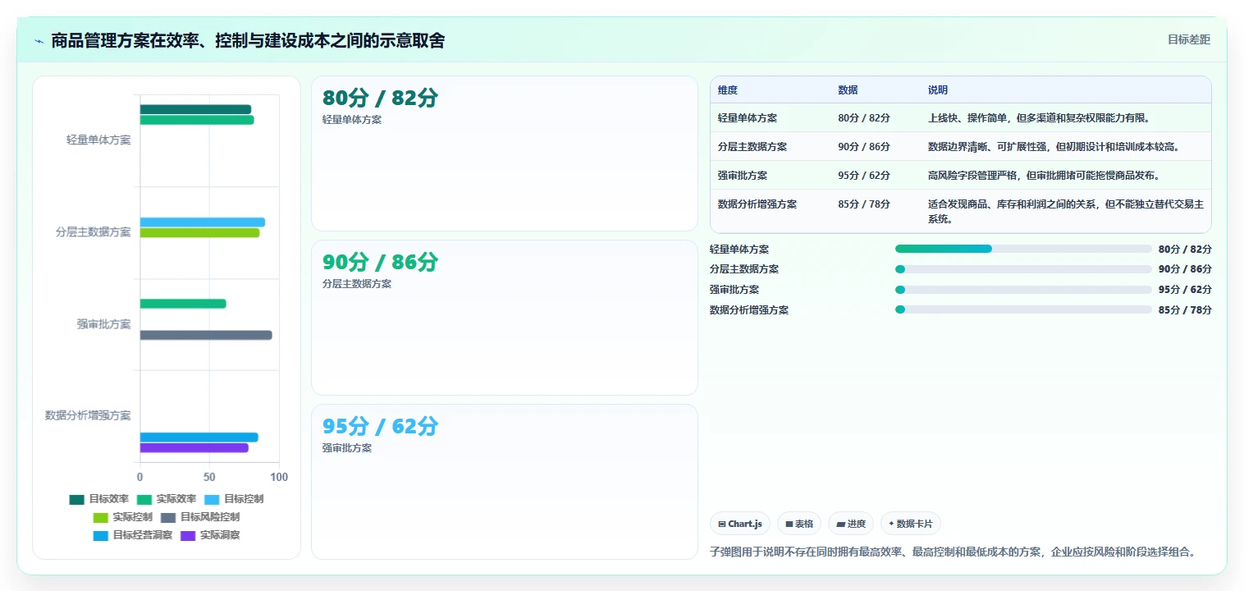1244x591 pixels.
Task: Click the Chart.js chip
Action: 740,524
